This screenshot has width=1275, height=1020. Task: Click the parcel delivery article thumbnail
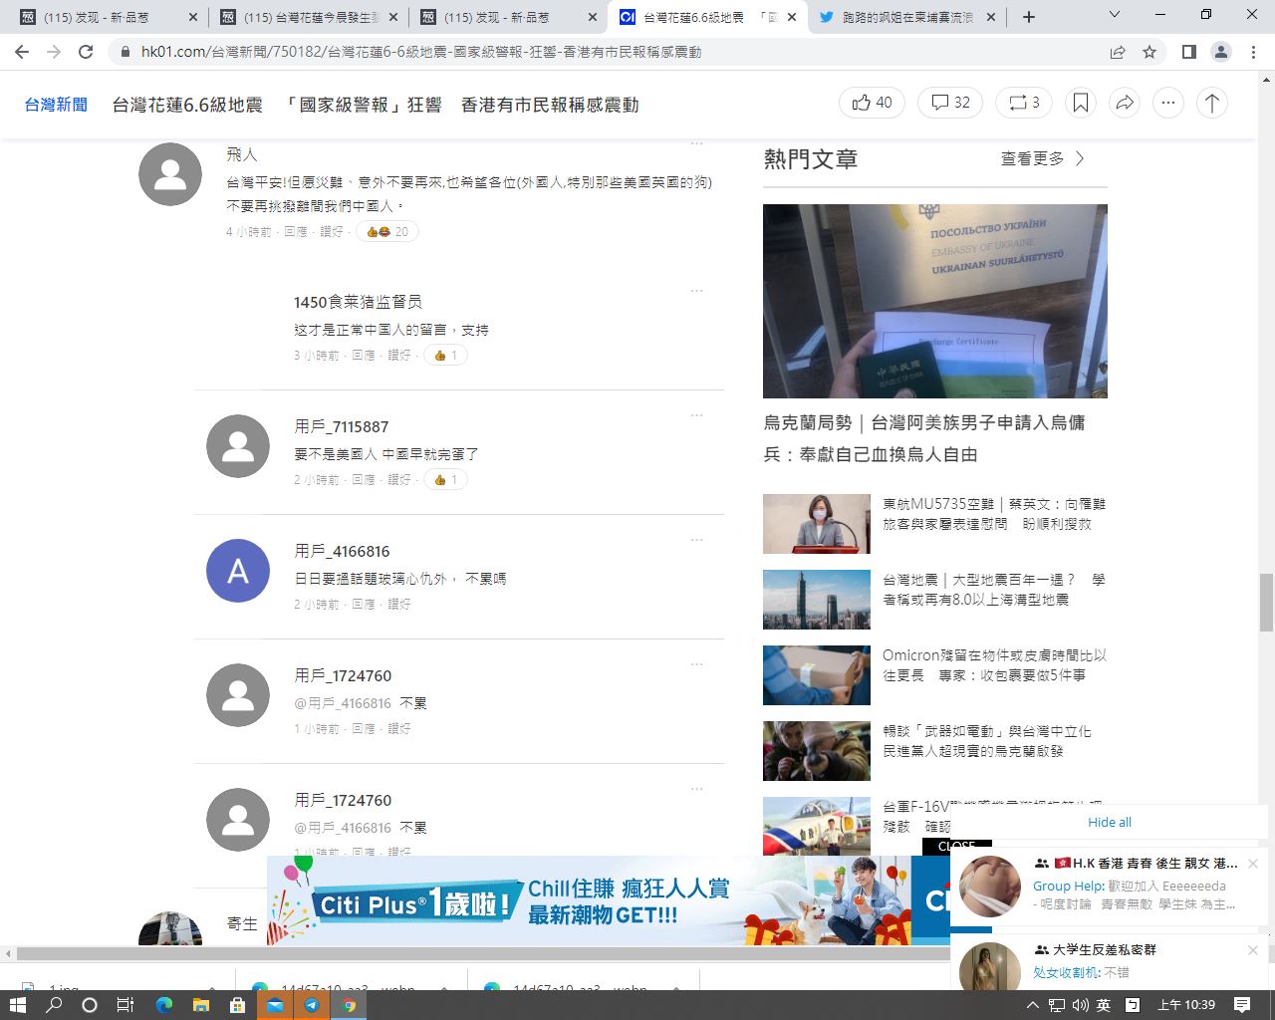817,675
